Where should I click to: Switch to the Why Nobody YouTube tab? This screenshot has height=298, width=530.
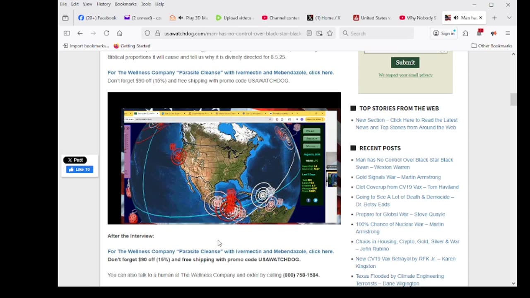418,18
